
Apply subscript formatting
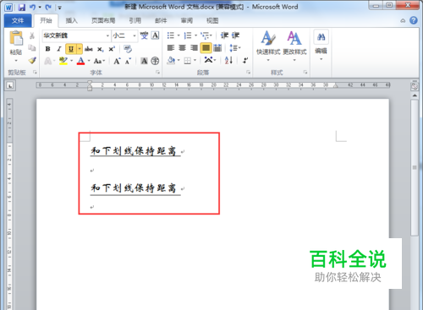click(101, 49)
